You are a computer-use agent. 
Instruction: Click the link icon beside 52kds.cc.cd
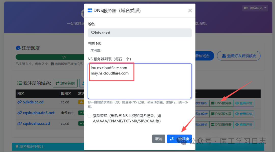(20, 102)
